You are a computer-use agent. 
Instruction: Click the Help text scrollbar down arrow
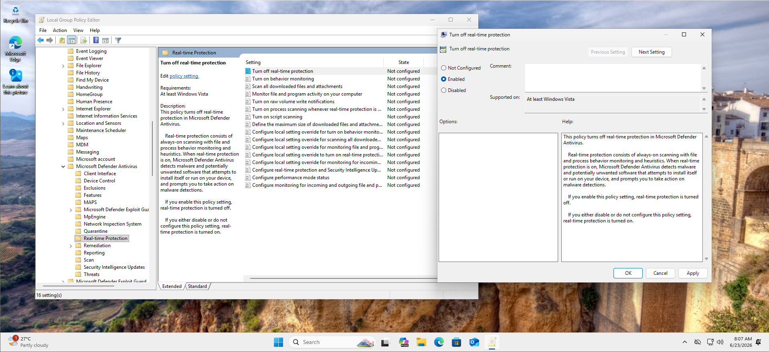pyautogui.click(x=706, y=259)
